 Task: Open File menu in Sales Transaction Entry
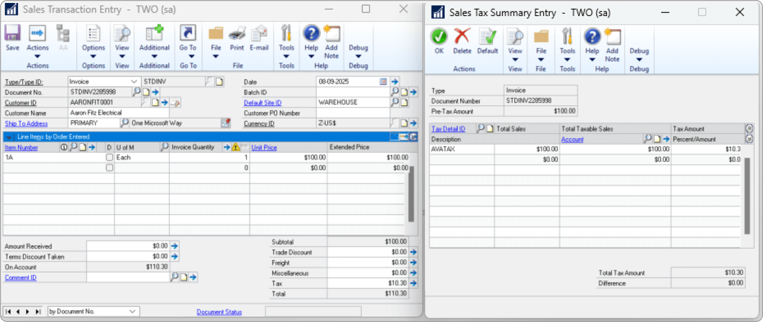(x=216, y=42)
